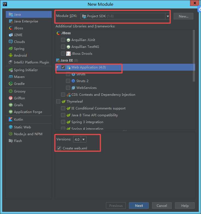The image size is (201, 214).
Task: Enable the Spring 3 integration checkbox
Action: (x=63, y=122)
